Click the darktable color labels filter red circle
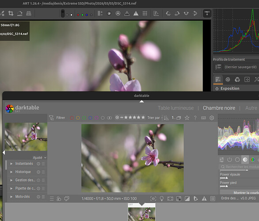Screen dimensions: 259x221 (x=72, y=118)
